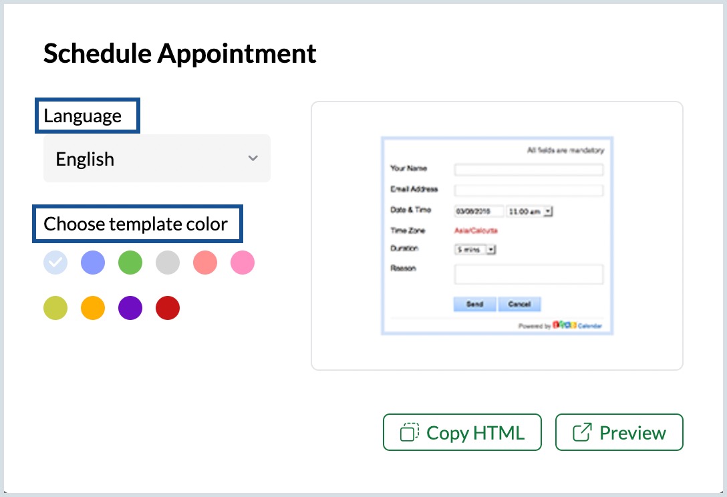Viewport: 727px width, 497px height.
Task: Click the Schedule Appointment heading
Action: tap(180, 53)
